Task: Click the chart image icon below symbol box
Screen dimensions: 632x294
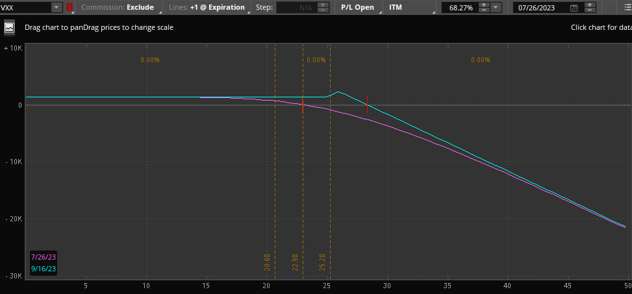Action: (x=9, y=28)
